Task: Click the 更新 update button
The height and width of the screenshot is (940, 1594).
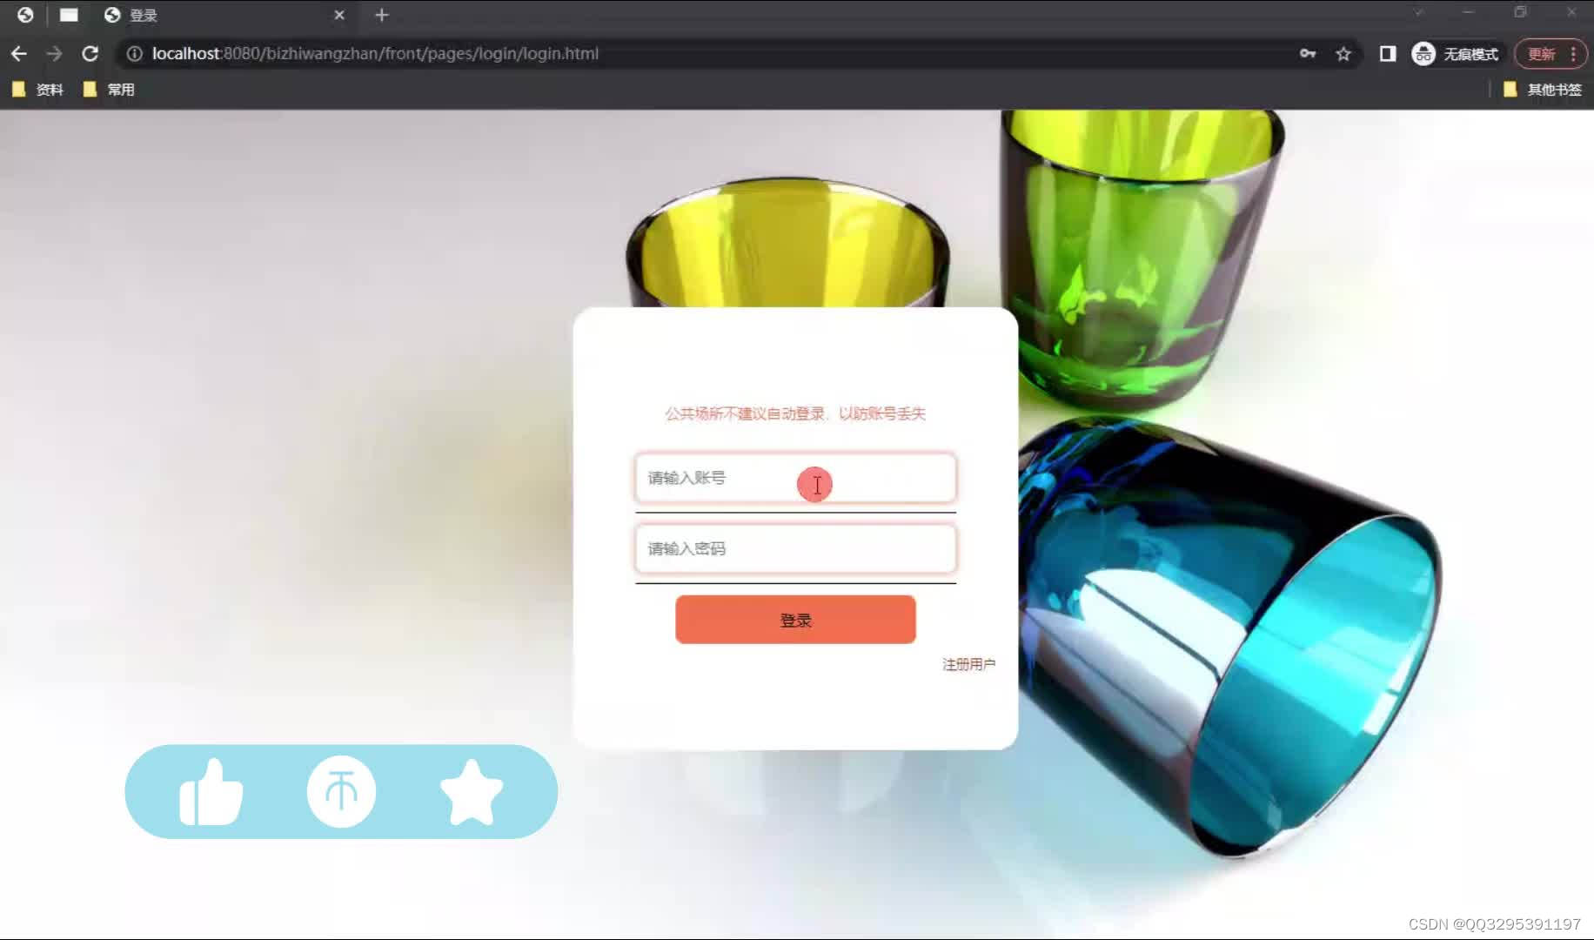Action: [x=1541, y=54]
